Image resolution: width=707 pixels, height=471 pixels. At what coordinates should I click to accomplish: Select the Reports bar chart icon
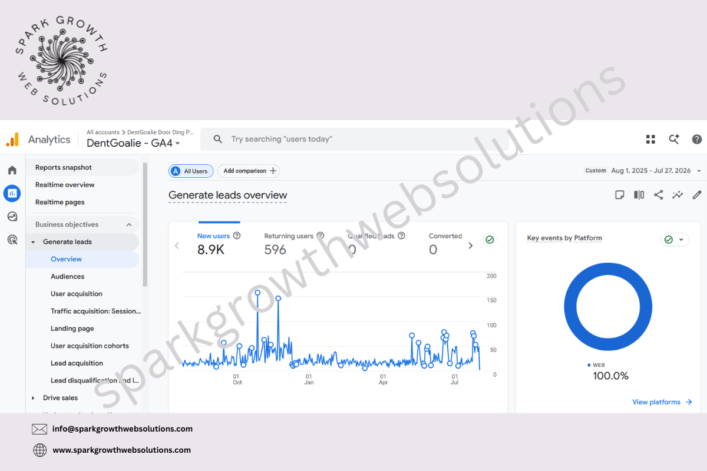click(x=12, y=193)
